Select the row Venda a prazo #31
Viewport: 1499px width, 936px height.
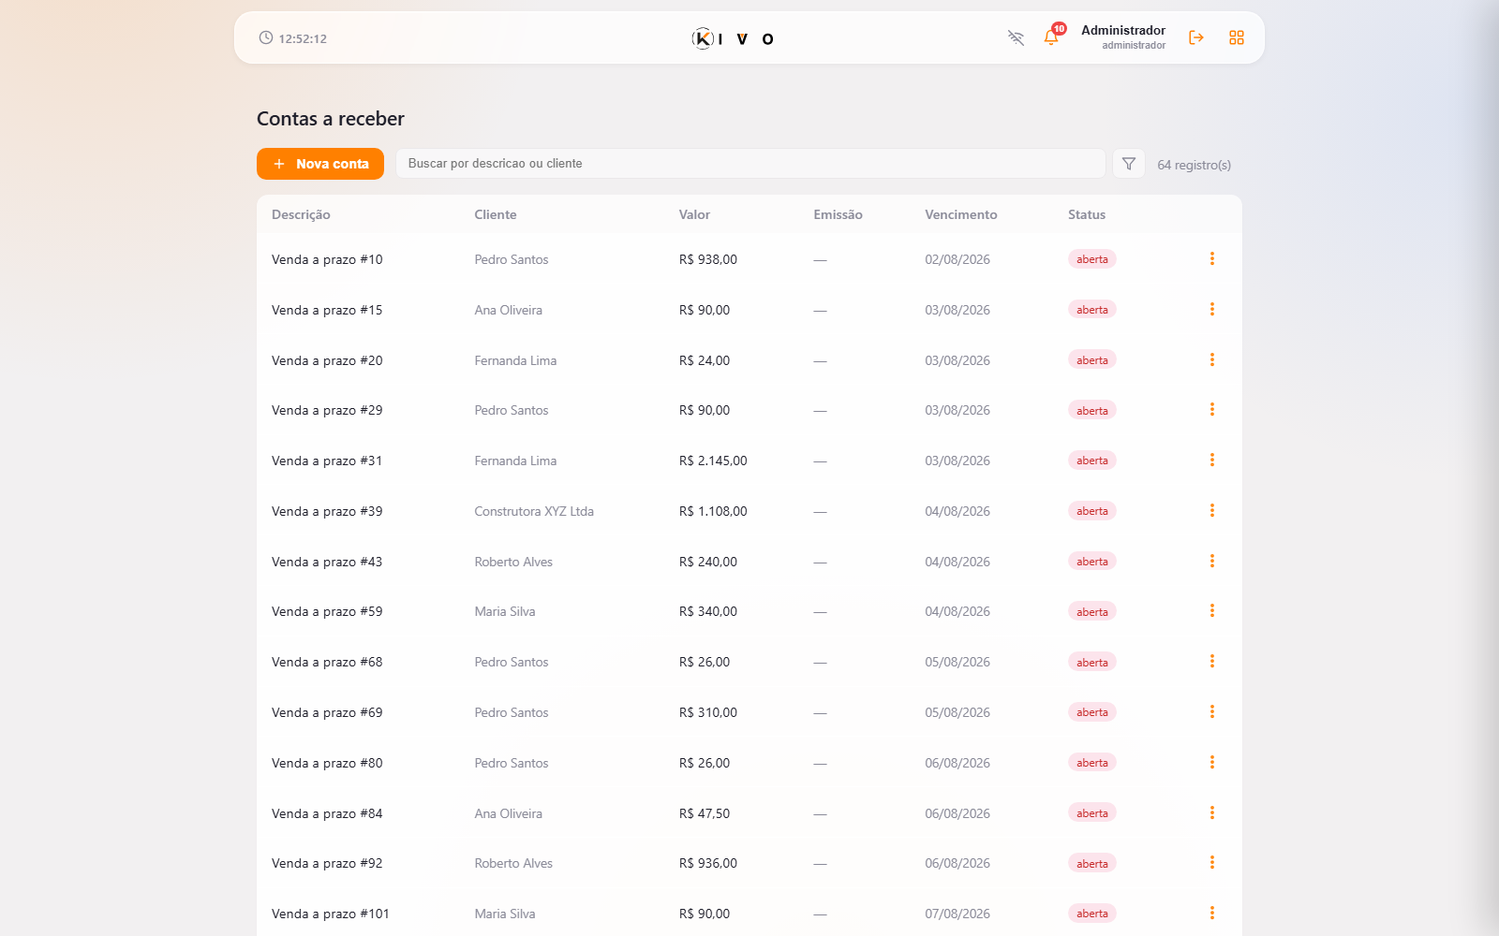749,461
